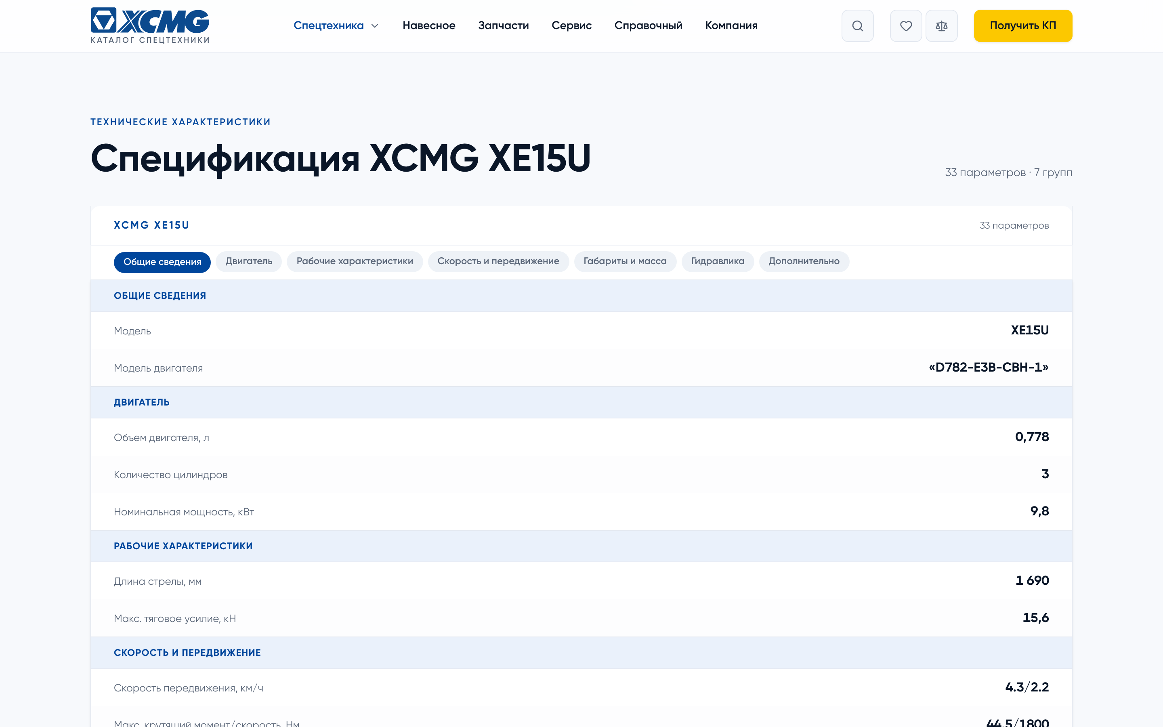Switch to the Гидравлика chip

718,261
